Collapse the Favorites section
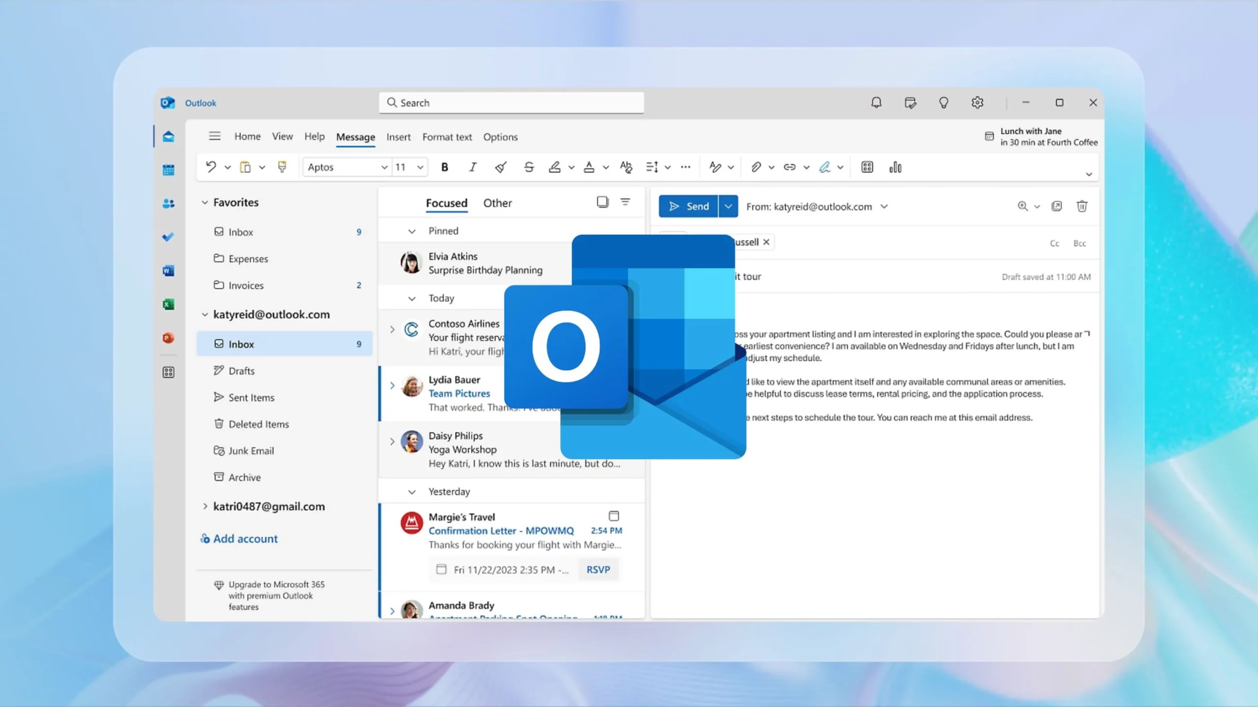This screenshot has width=1258, height=707. coord(205,202)
